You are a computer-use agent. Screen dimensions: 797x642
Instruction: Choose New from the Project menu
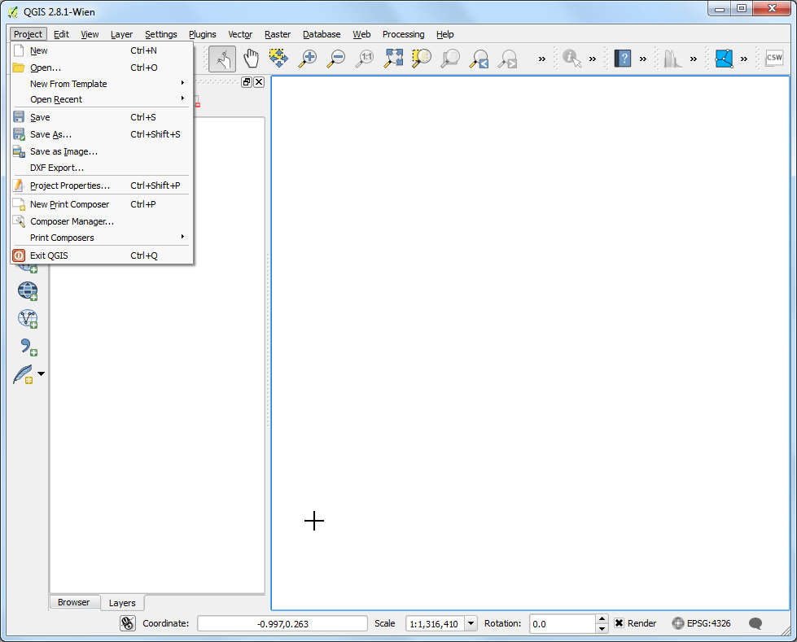coord(102,50)
